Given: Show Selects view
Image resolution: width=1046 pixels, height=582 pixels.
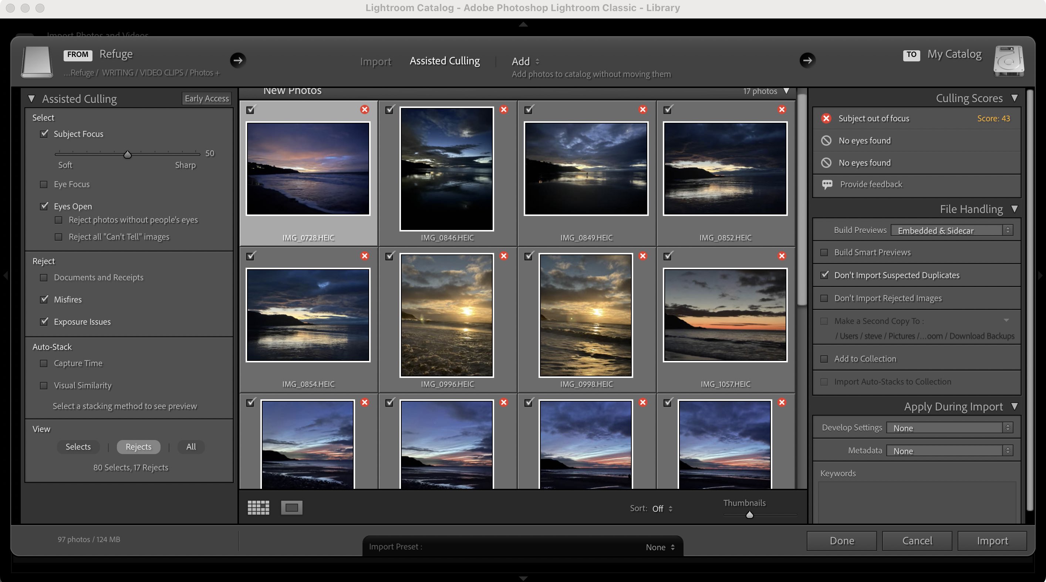Looking at the screenshot, I should click(78, 447).
